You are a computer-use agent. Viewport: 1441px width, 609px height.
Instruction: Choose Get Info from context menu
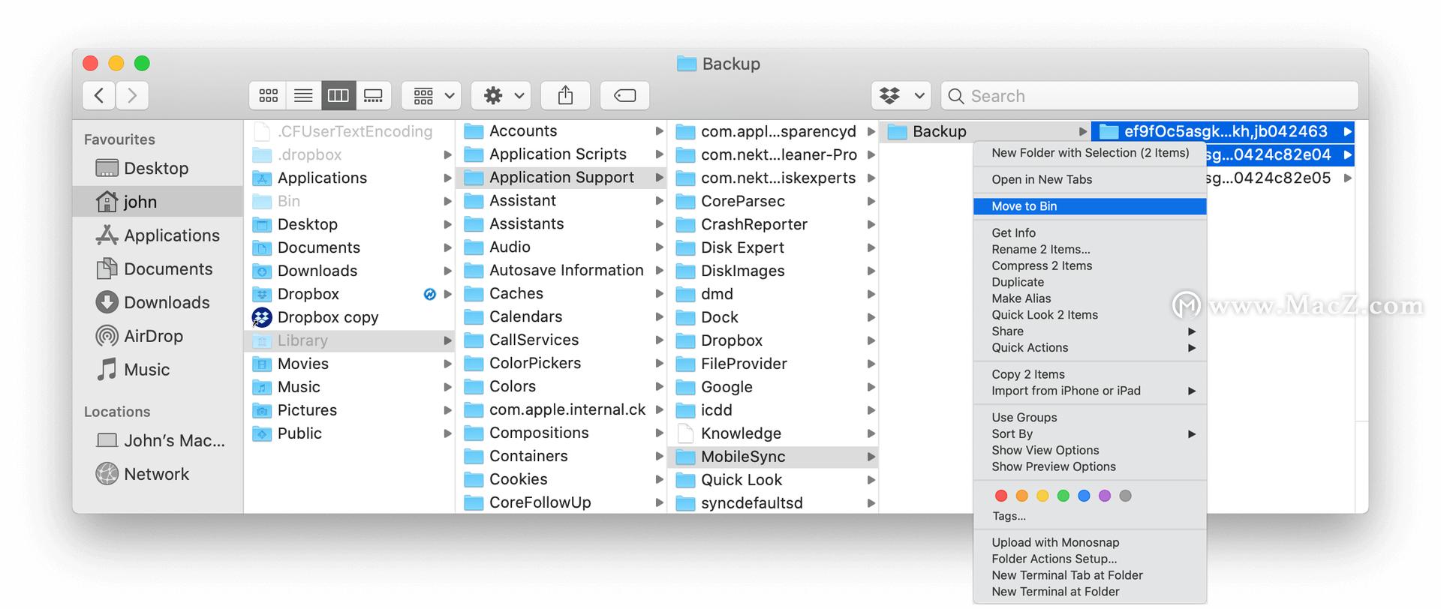click(1090, 233)
